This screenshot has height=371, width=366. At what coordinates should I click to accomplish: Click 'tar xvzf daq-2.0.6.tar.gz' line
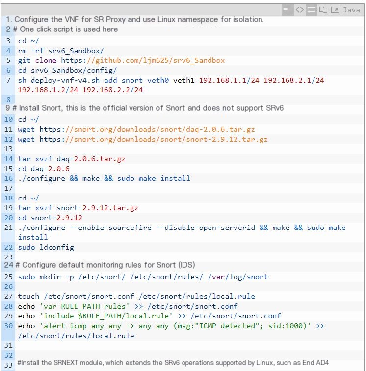[x=72, y=159]
